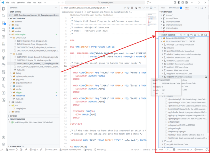Click Project: nick.litten.public status item

70,149
